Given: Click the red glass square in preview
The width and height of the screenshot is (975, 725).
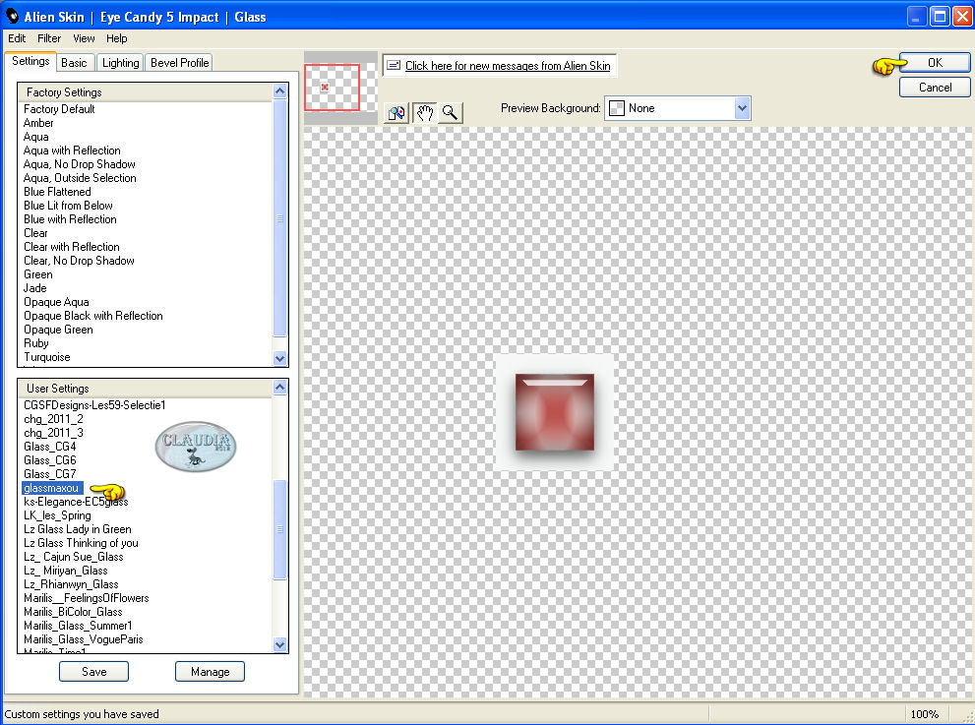Looking at the screenshot, I should pos(555,411).
